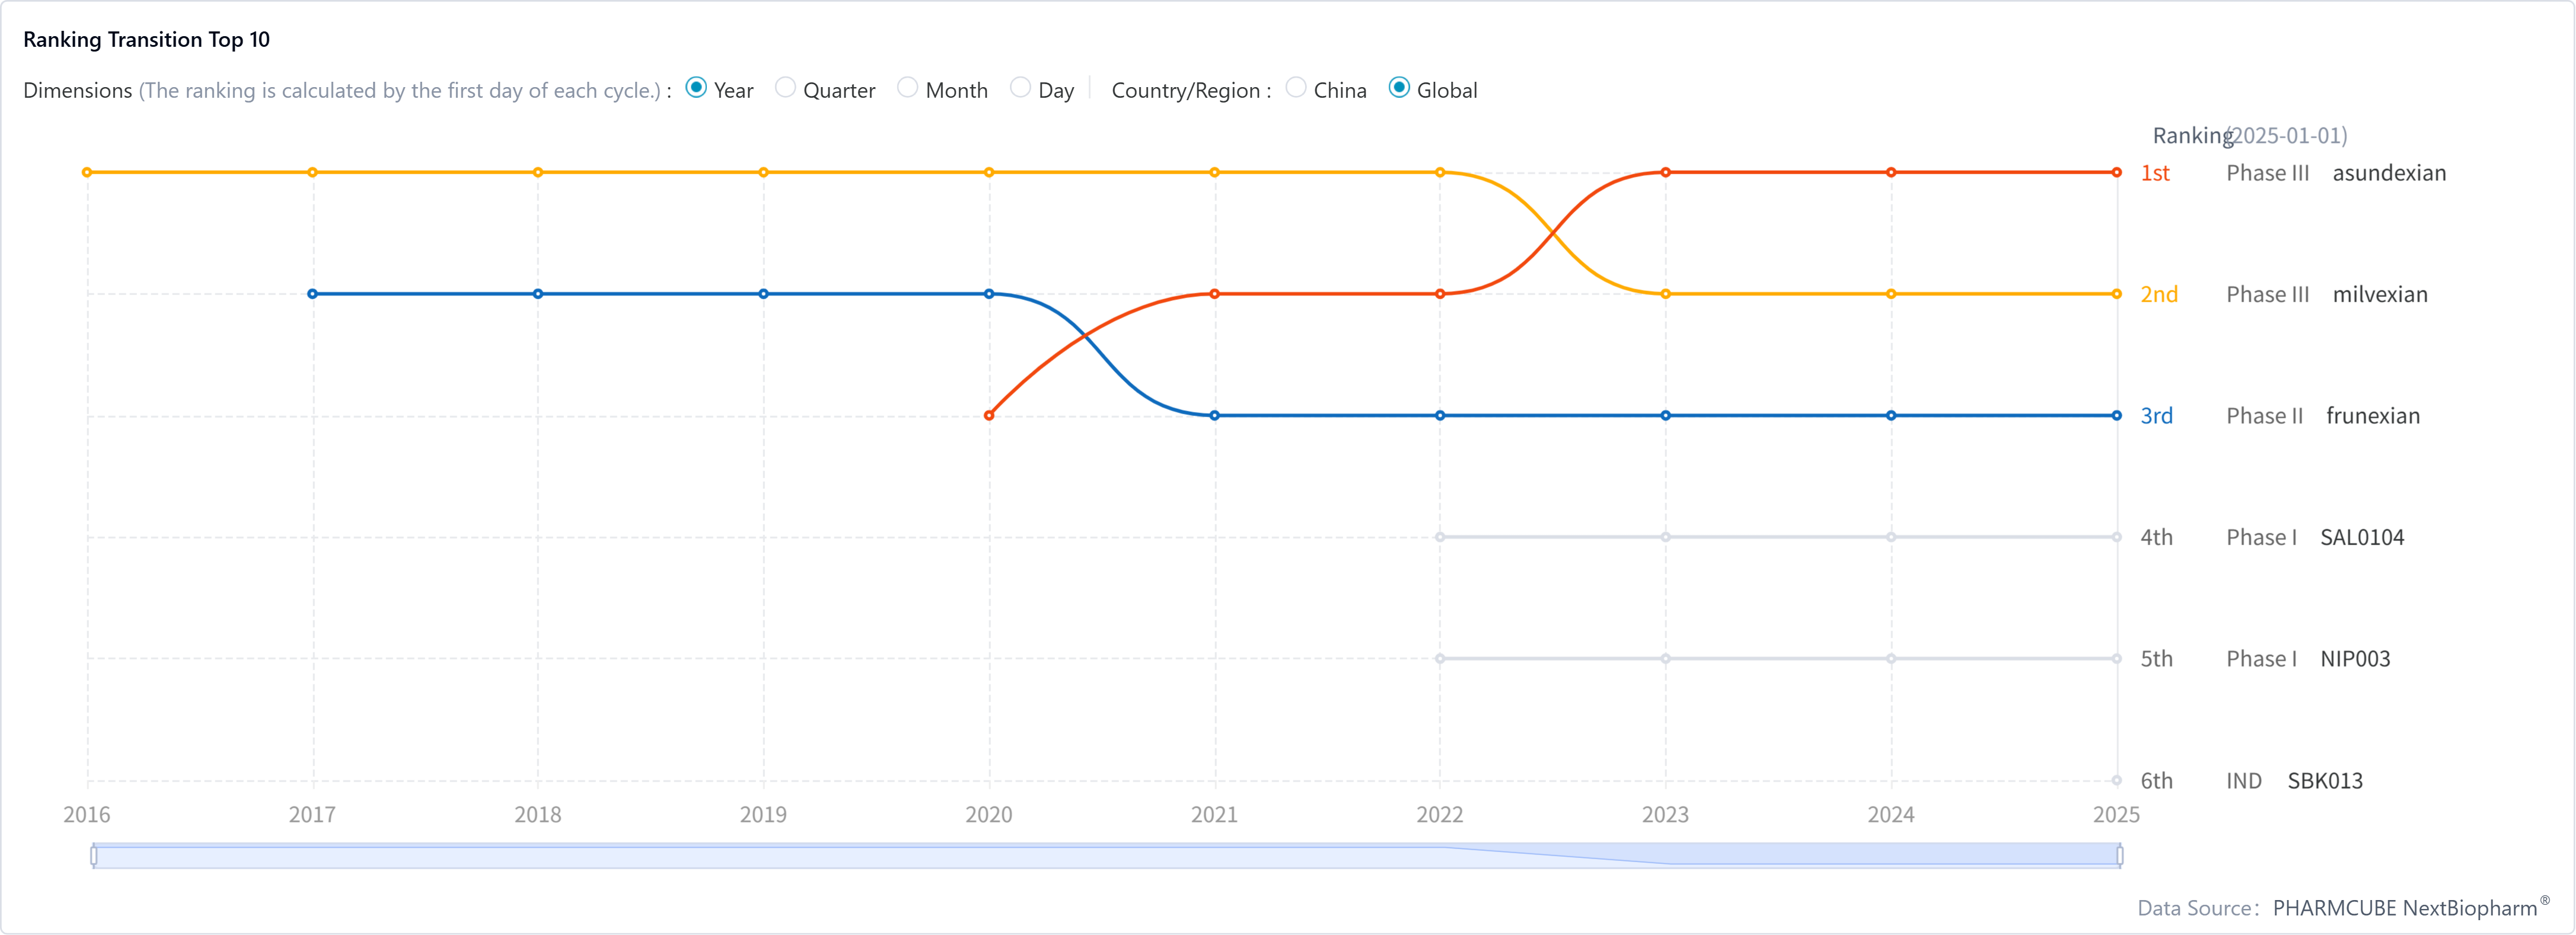Switch dimension to Quarter
2576x935 pixels.
pyautogui.click(x=786, y=89)
